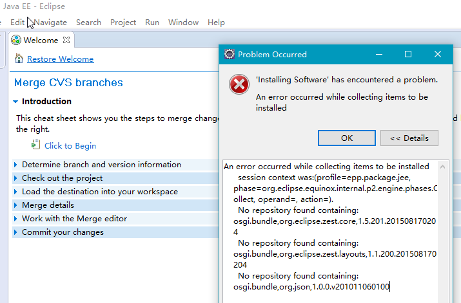Open the Navigate menu
461x303 pixels.
point(50,23)
